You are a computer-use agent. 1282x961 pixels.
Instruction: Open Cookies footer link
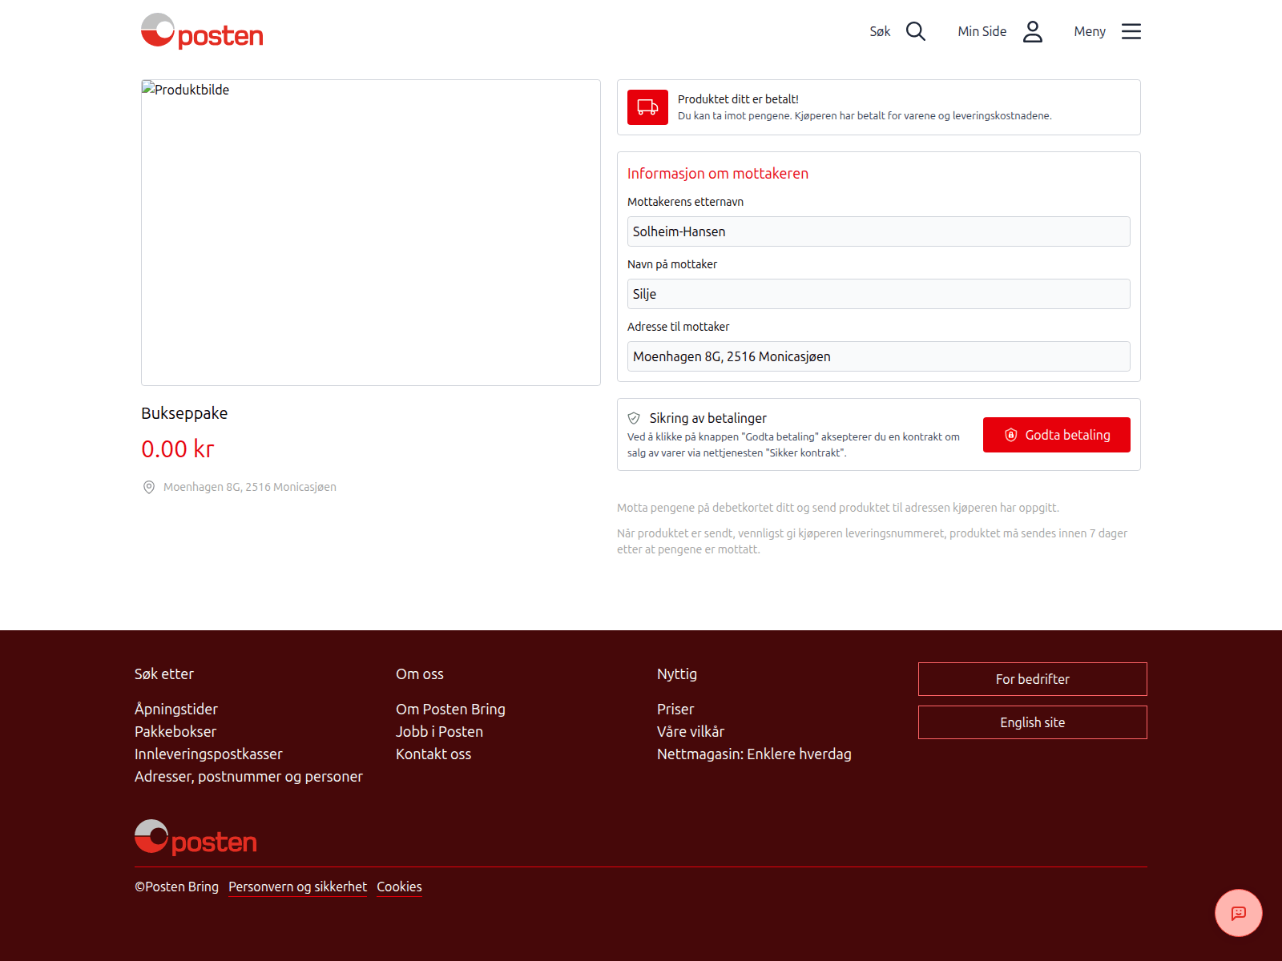pyautogui.click(x=399, y=887)
